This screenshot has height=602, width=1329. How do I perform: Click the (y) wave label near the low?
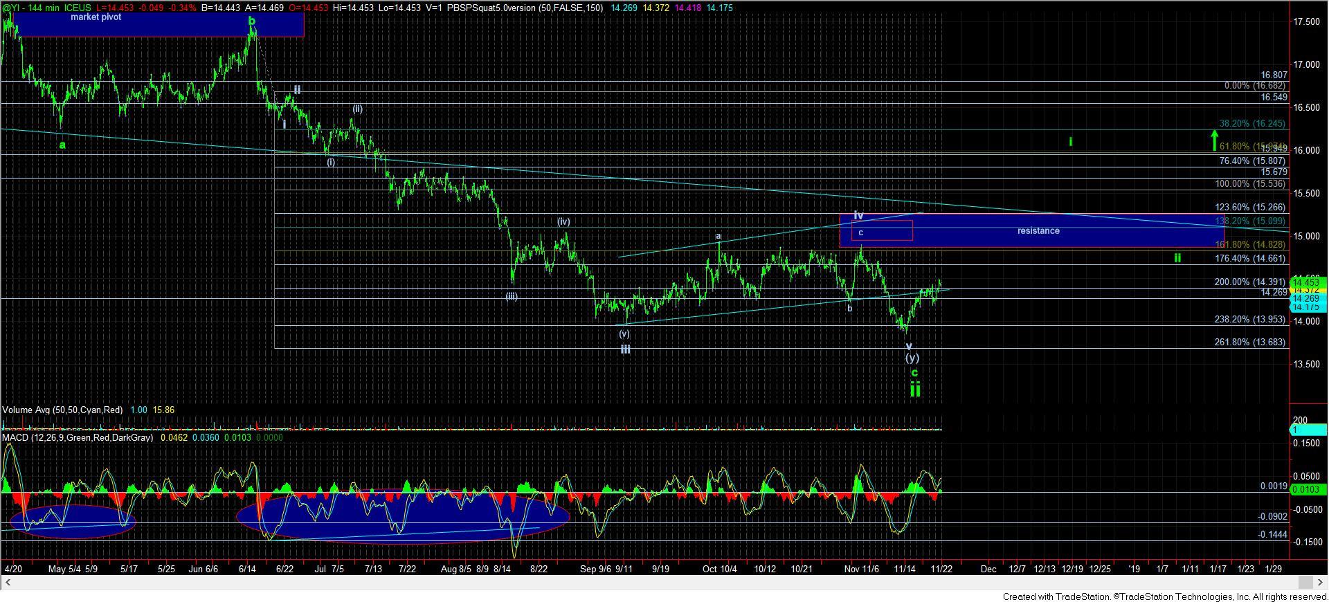(x=912, y=358)
